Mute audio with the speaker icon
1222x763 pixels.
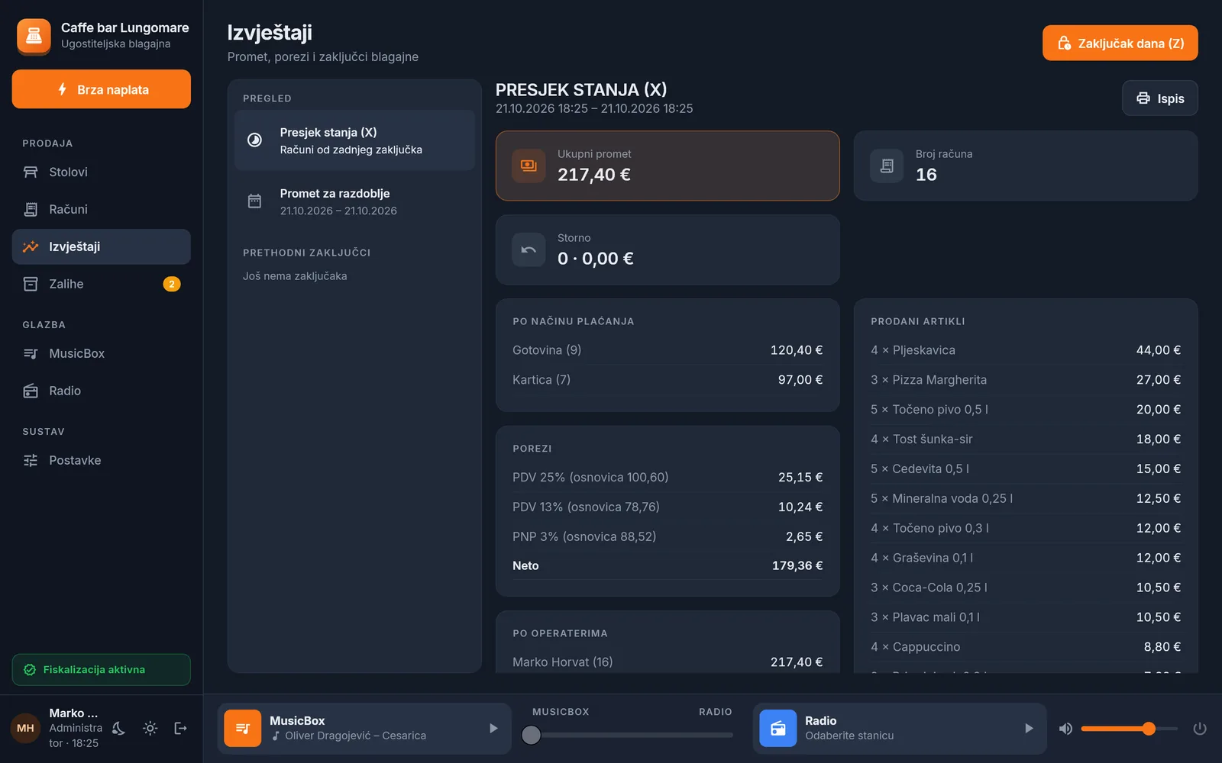tap(1065, 729)
